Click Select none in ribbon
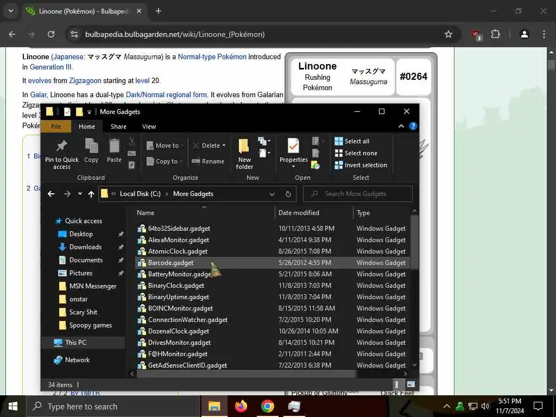Viewport: 556px width, 417px height. click(356, 153)
